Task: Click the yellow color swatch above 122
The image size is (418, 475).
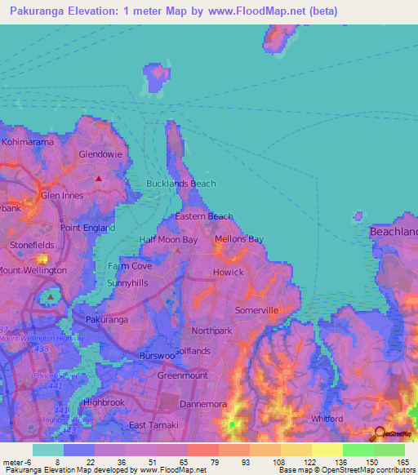Action: 327,450
